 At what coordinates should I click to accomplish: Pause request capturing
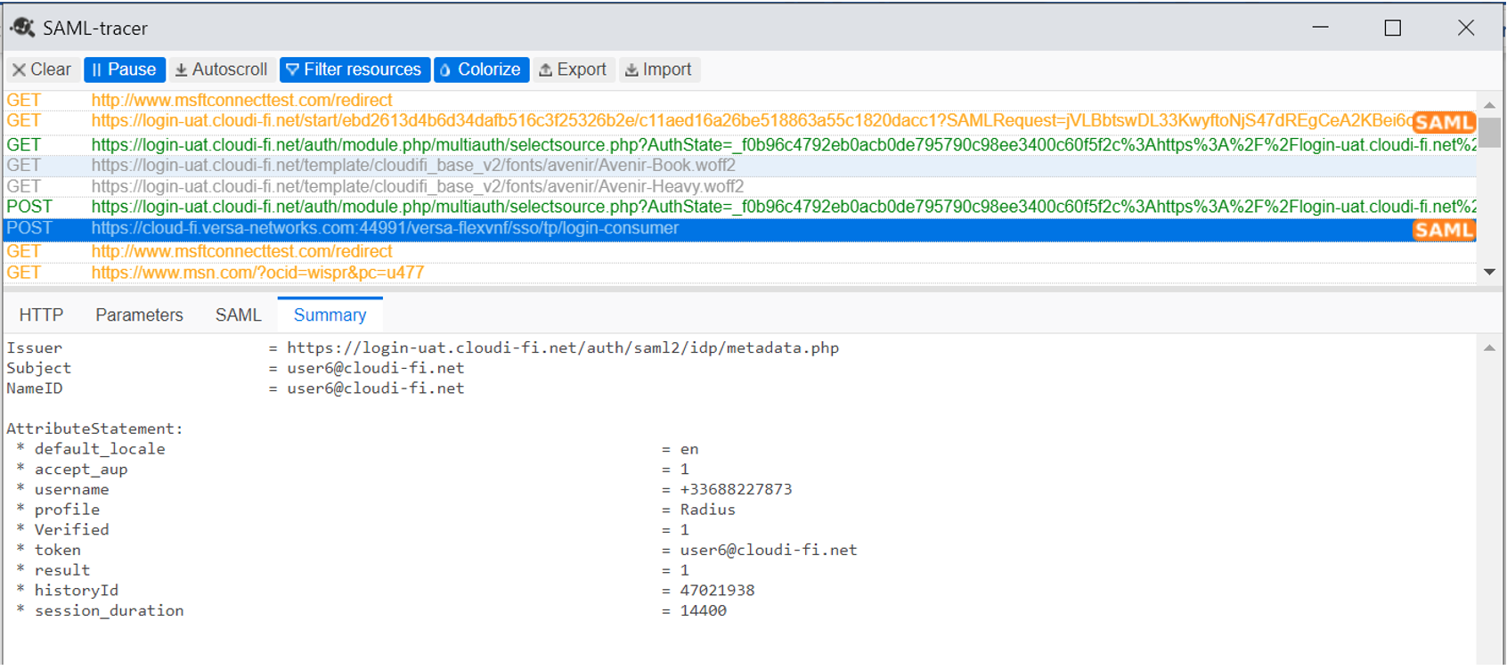pos(125,69)
